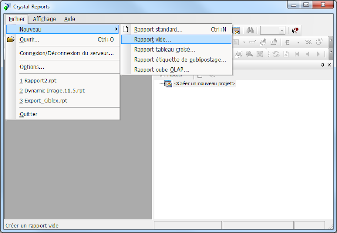This screenshot has height=233, width=337.
Task: Select Rapport cube OLAP...
Action: [176, 70]
